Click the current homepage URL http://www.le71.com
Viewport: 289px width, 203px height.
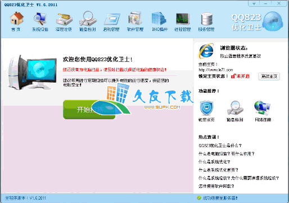point(216,70)
